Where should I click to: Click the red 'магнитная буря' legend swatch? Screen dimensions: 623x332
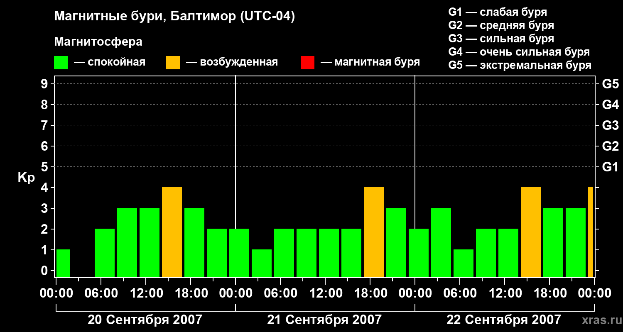(307, 63)
